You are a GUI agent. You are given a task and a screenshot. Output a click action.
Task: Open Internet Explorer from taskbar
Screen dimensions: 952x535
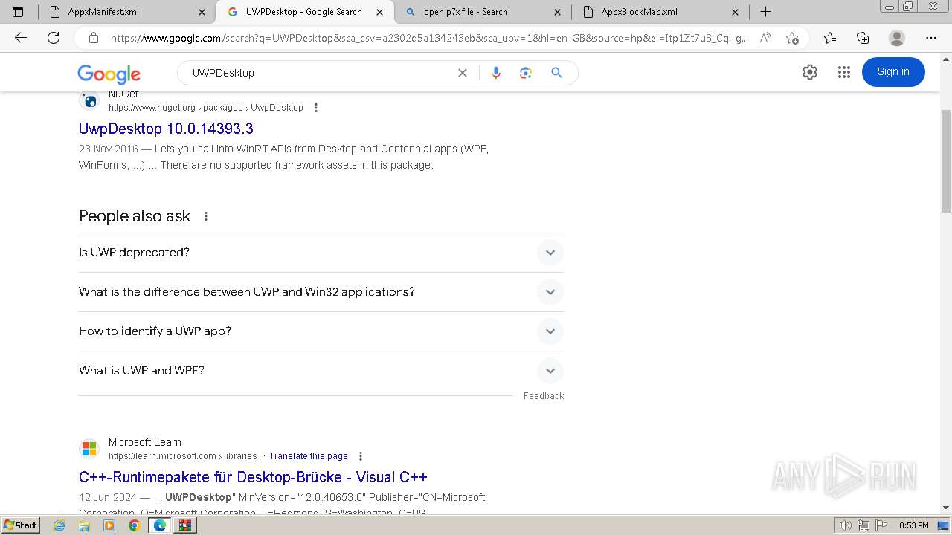coord(59,525)
